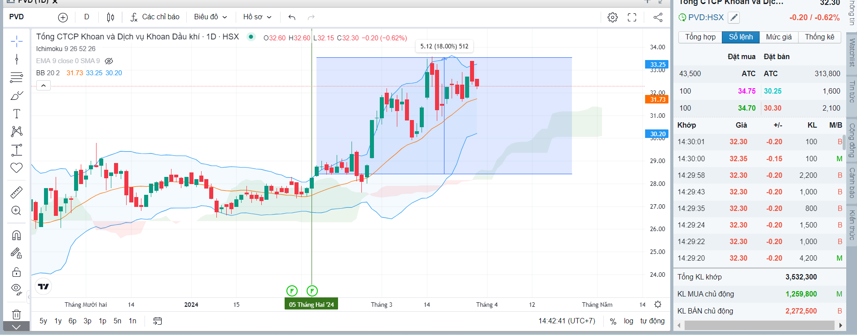This screenshot has width=857, height=335.
Task: Toggle lock all drawing tools
Action: tap(17, 272)
